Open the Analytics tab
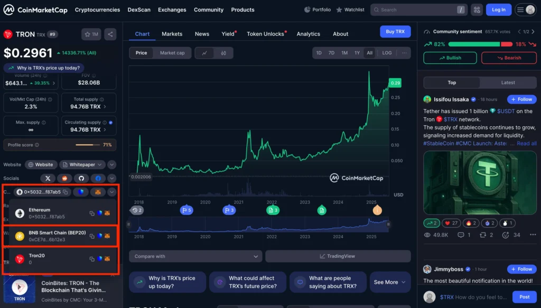This screenshot has width=541, height=308. tap(309, 34)
